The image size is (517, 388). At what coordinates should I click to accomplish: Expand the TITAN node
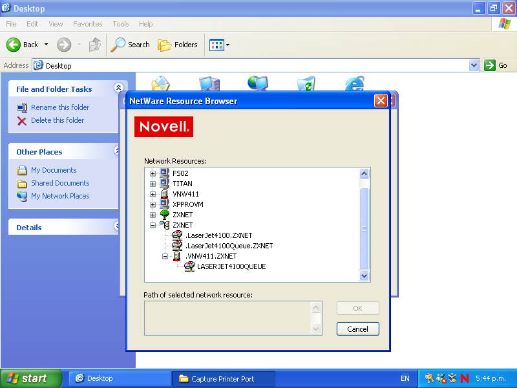pyautogui.click(x=153, y=184)
